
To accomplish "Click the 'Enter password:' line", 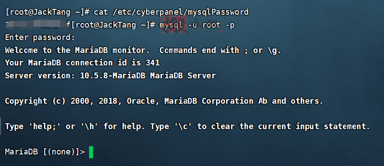I will tap(40, 37).
